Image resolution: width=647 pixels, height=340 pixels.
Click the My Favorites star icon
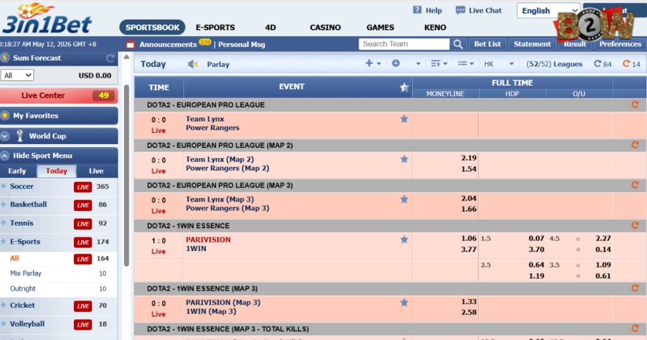click(5, 116)
